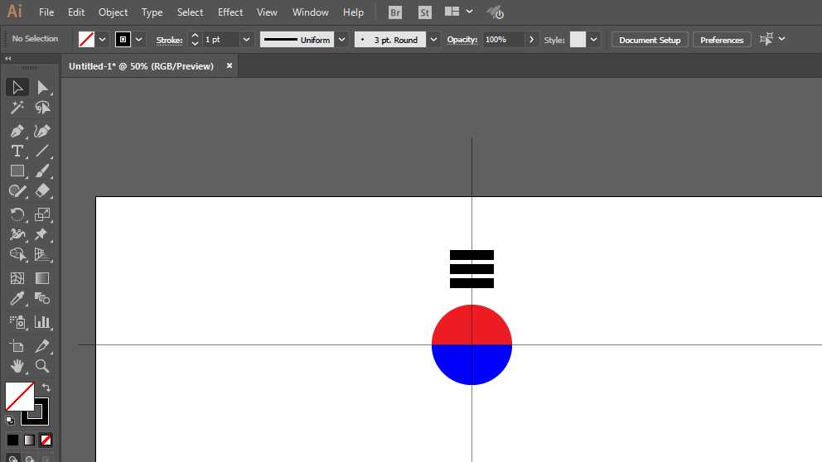Viewport: 822px width, 462px height.
Task: Select the Artboard tool
Action: (17, 346)
